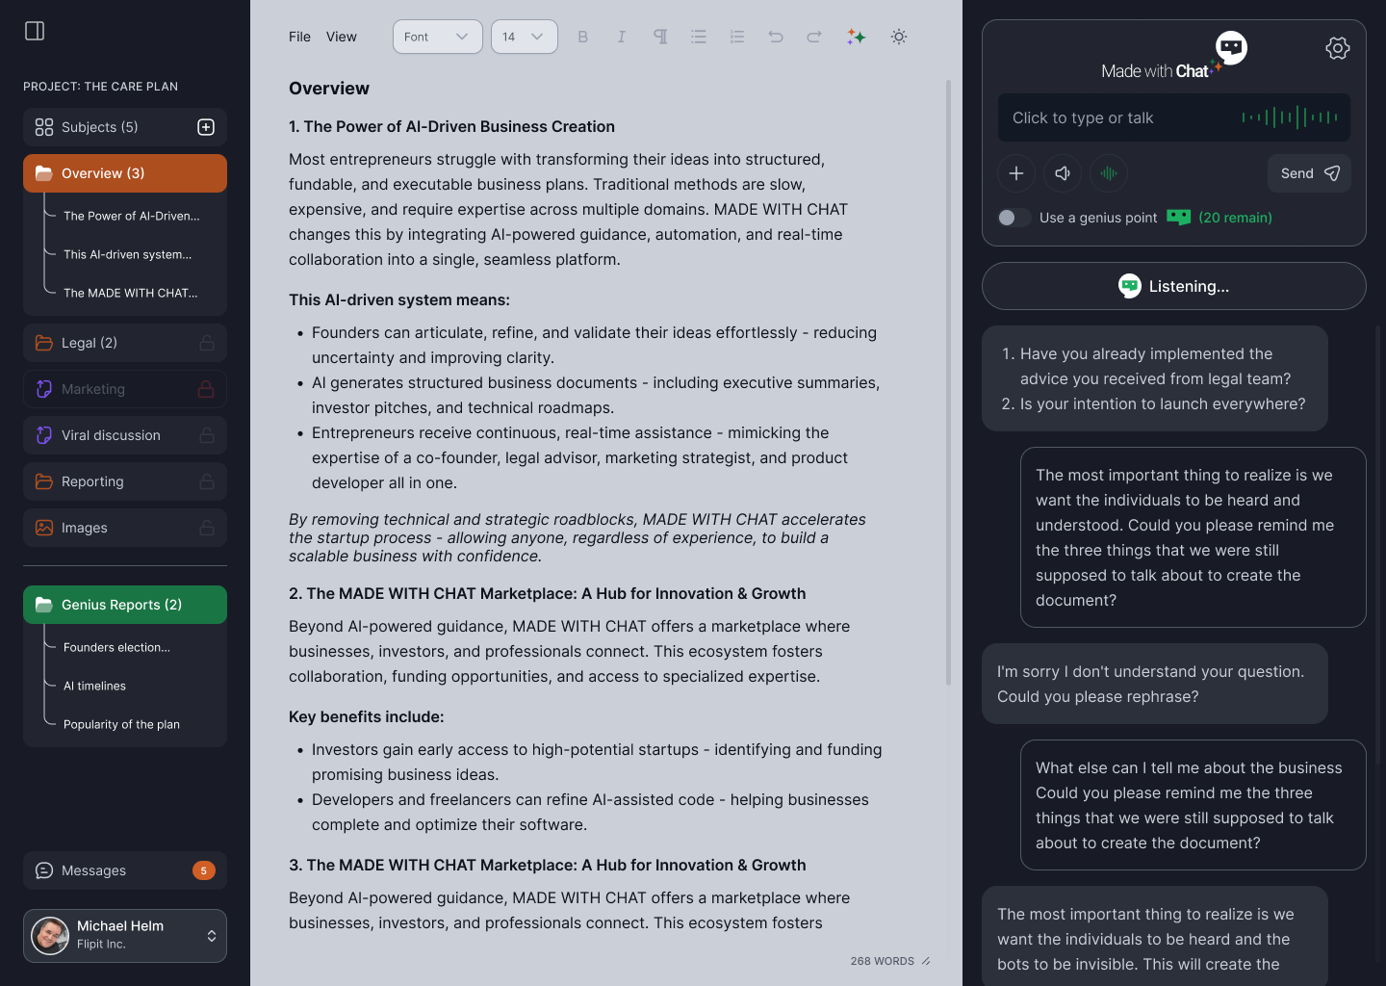Undo the last edit
1386x986 pixels.
click(776, 37)
